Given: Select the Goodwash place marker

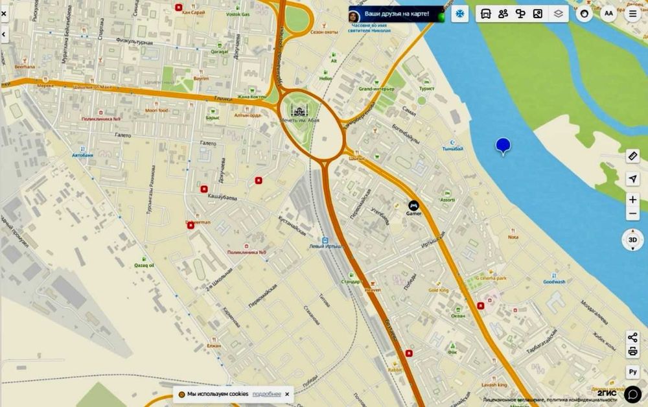Looking at the screenshot, I should coord(554,275).
